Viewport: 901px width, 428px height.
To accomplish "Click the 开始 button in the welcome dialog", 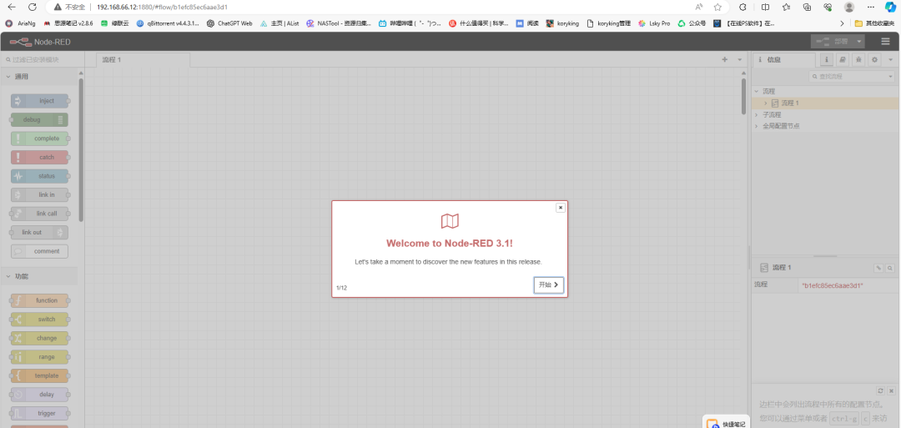I will [x=548, y=285].
